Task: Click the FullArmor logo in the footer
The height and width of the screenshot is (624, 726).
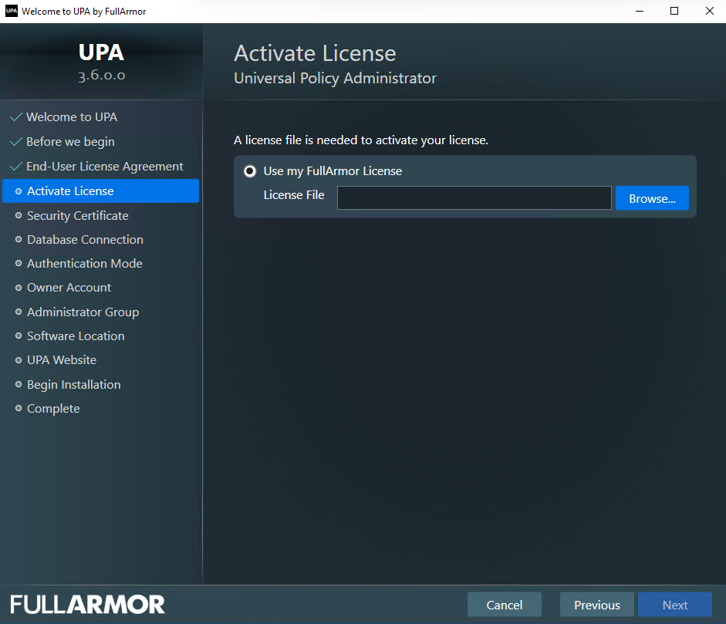Action: [87, 604]
